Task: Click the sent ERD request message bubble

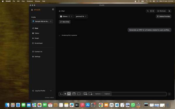Action: (149, 30)
